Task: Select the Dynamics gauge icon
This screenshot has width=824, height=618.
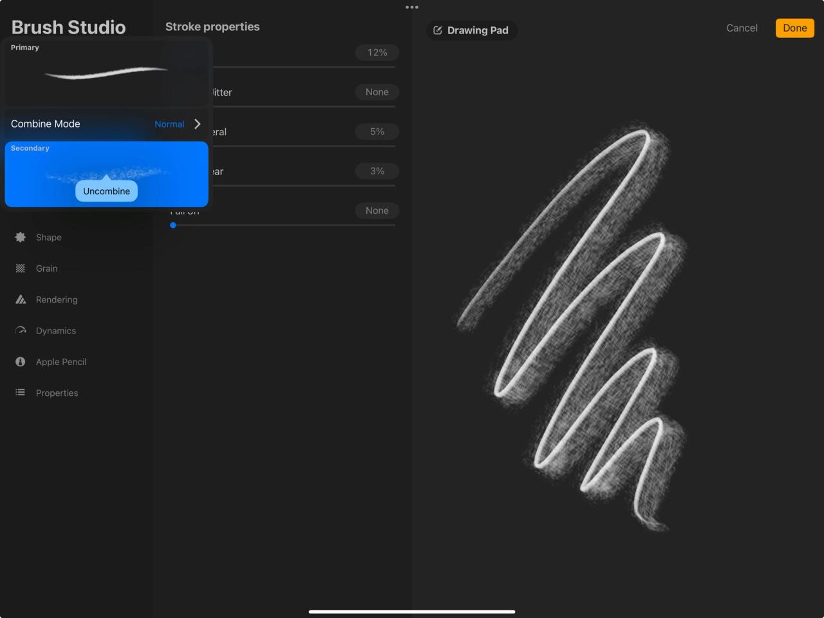Action: 21,330
